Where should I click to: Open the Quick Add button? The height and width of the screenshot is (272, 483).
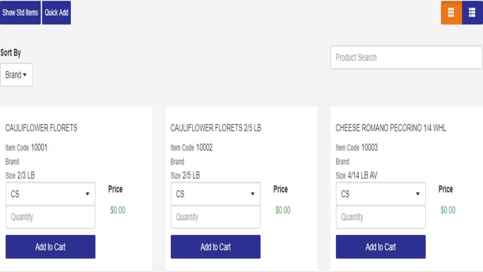point(57,13)
